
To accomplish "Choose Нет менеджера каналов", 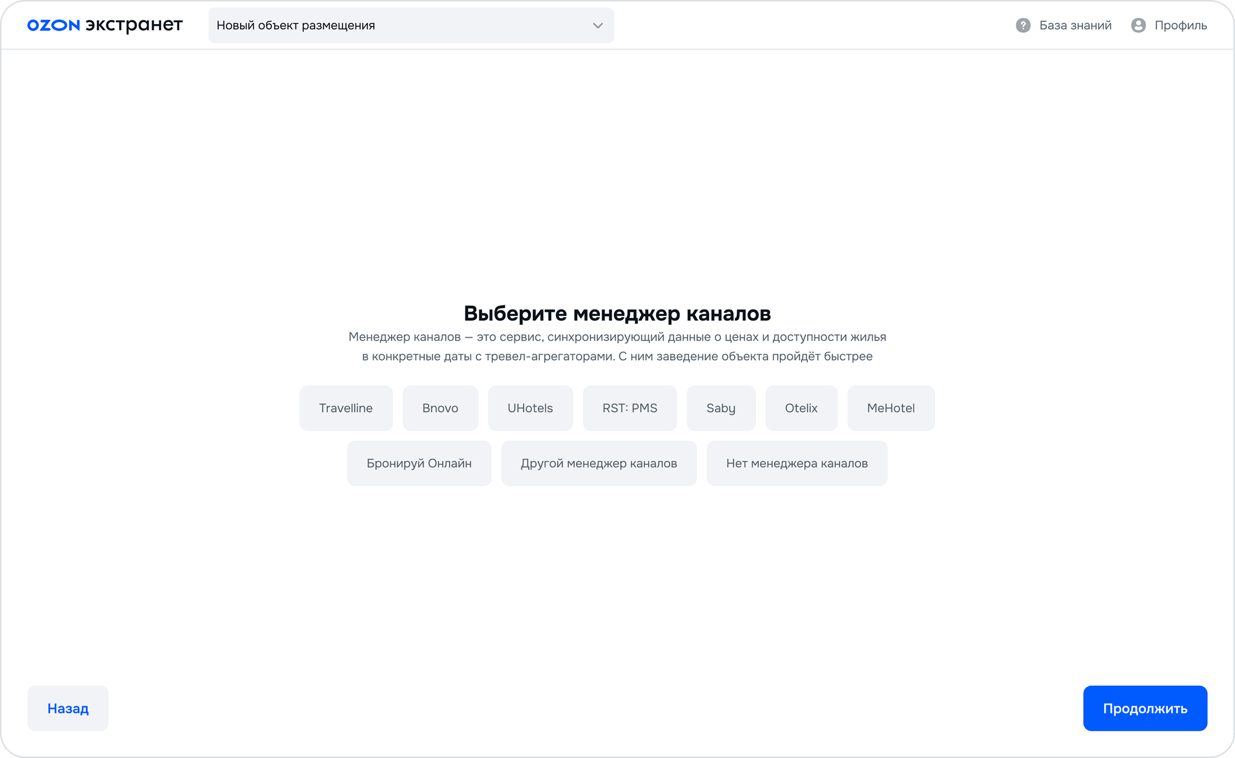I will (797, 463).
